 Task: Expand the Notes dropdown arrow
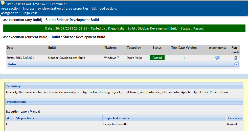(236, 64)
